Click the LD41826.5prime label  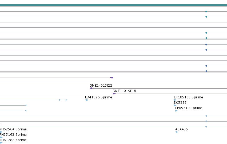pyautogui.click(x=98, y=97)
